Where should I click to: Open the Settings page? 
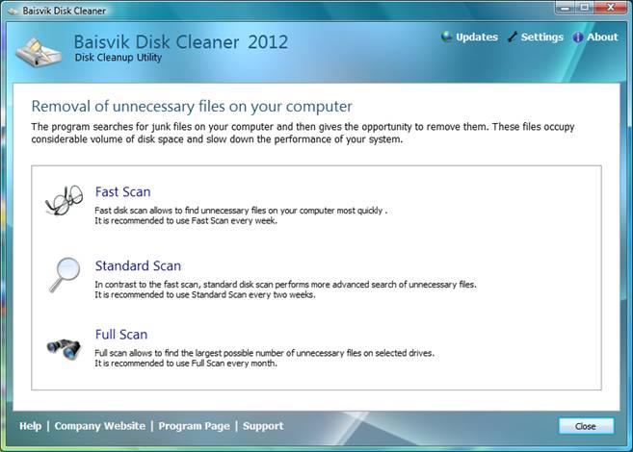coord(541,38)
